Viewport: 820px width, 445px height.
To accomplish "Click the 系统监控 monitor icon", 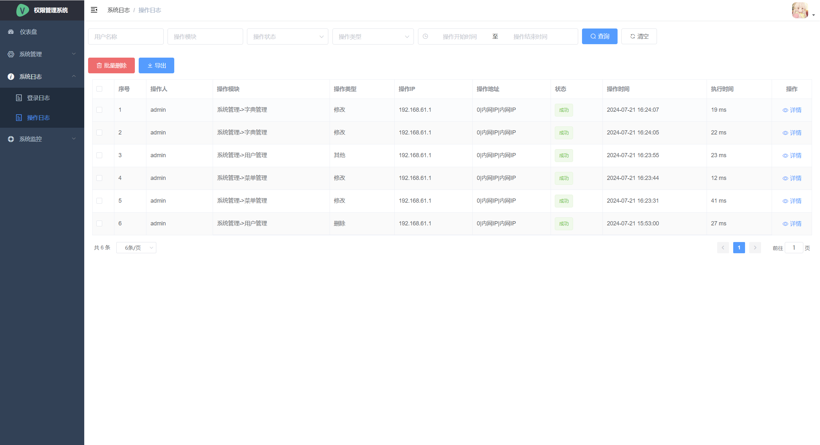I will click(11, 139).
